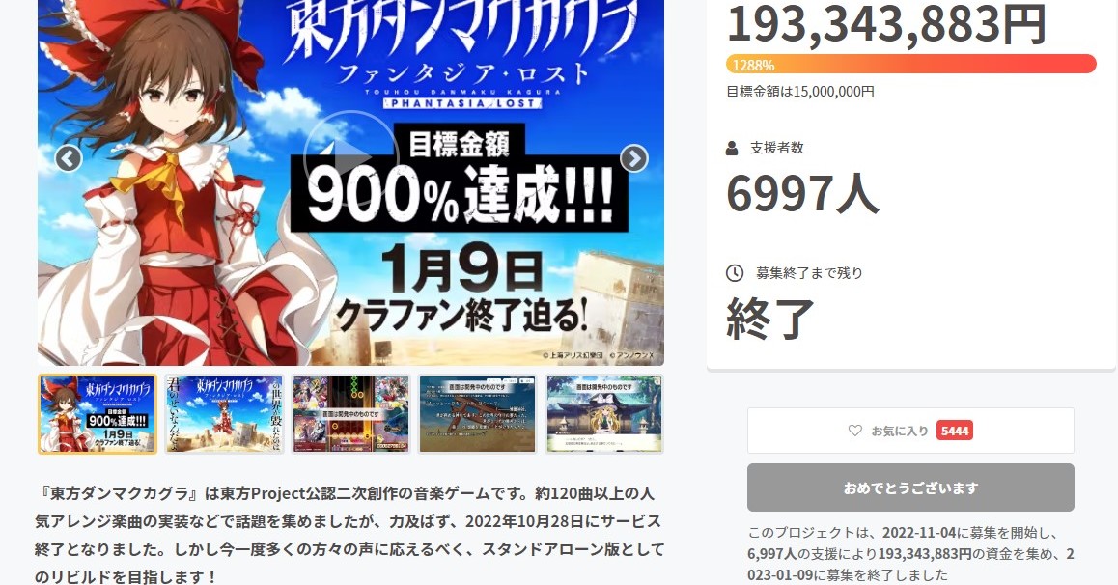Click the heart icon for favorites
This screenshot has height=585, width=1118.
coord(854,431)
